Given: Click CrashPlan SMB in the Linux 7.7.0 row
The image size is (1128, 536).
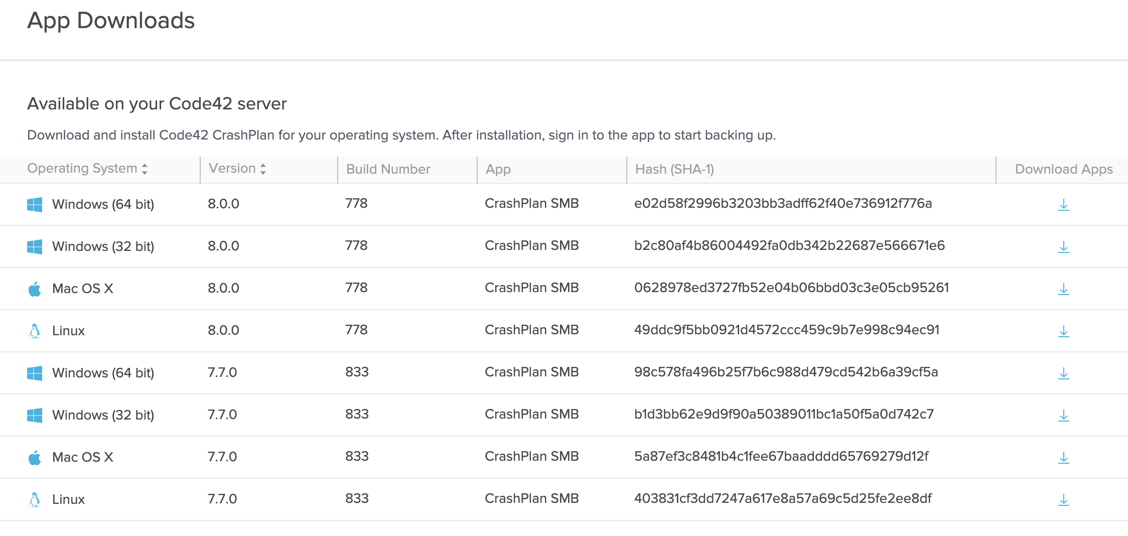Looking at the screenshot, I should [x=532, y=498].
